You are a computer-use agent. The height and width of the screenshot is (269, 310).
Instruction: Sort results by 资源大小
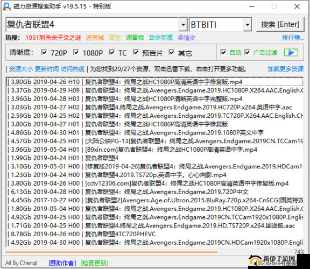[x=20, y=69]
